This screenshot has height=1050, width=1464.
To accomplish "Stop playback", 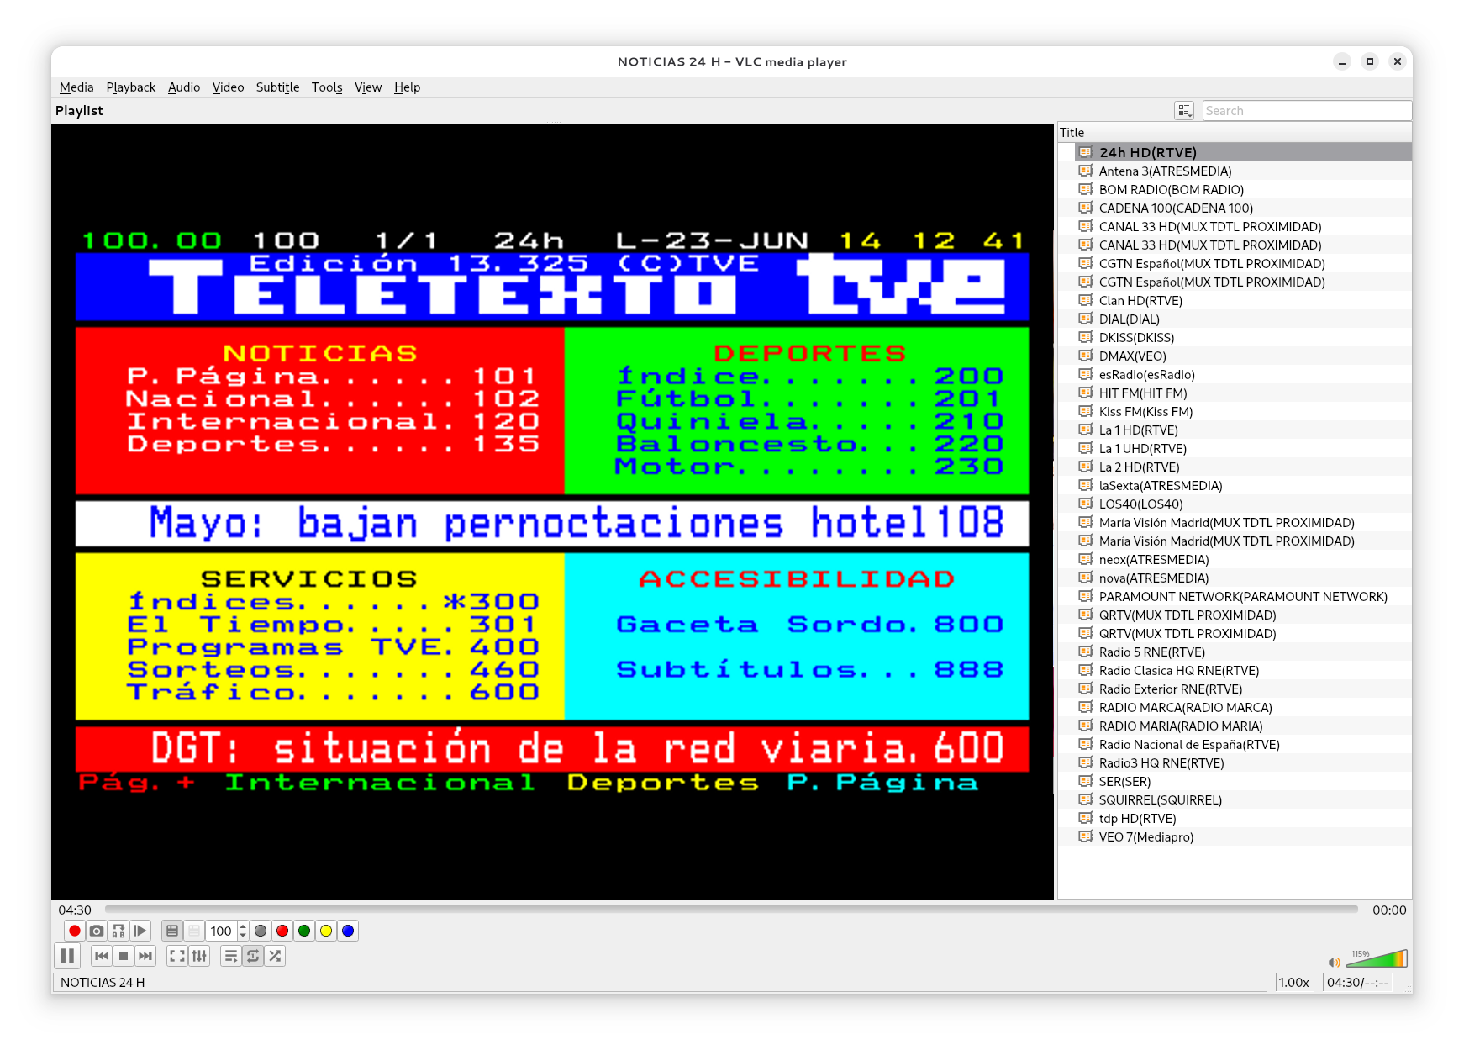I will pos(124,956).
